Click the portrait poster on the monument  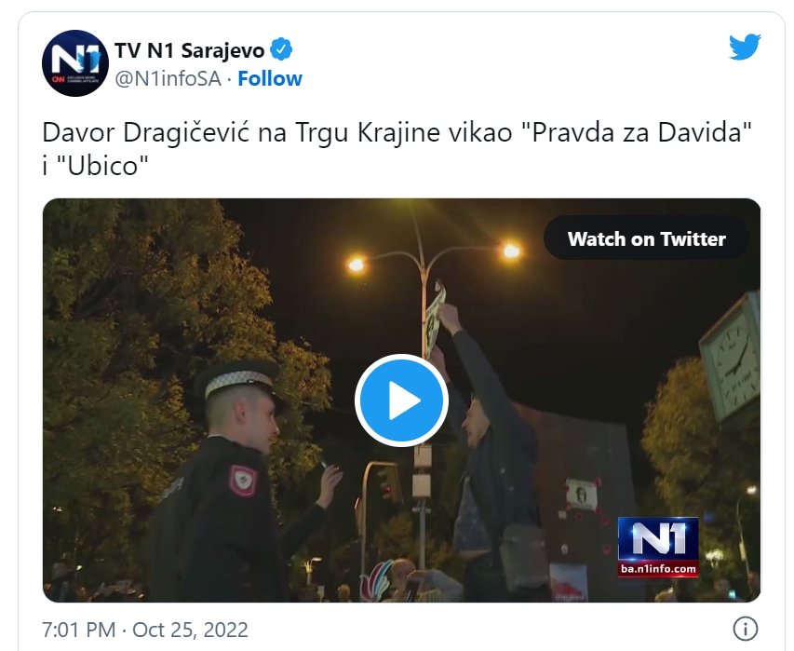coord(582,494)
